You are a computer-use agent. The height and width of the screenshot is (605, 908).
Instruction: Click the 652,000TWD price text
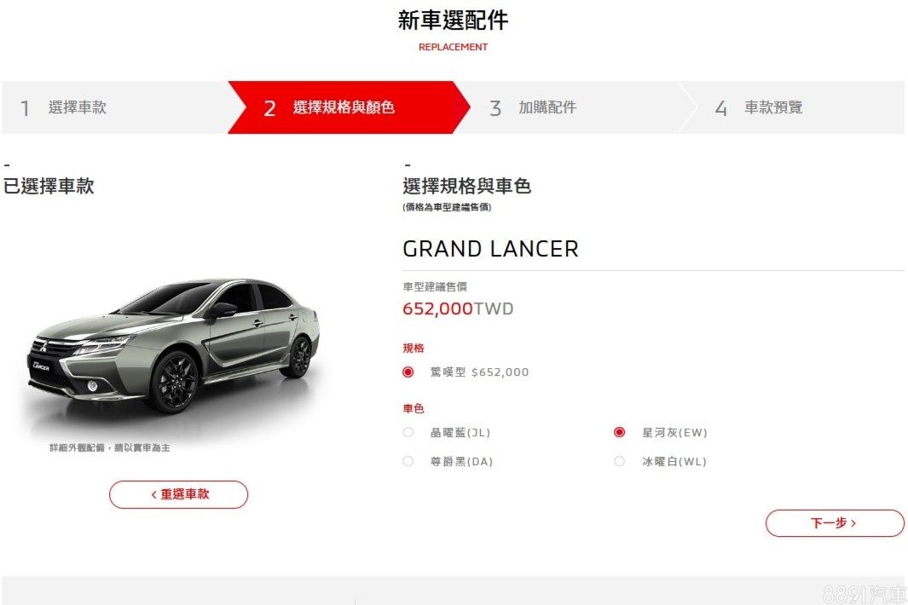(458, 308)
